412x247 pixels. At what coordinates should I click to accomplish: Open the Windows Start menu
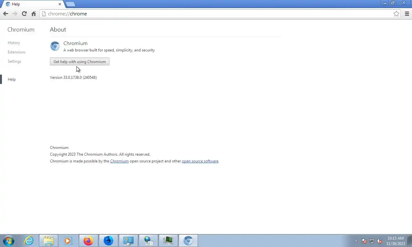[x=9, y=241]
